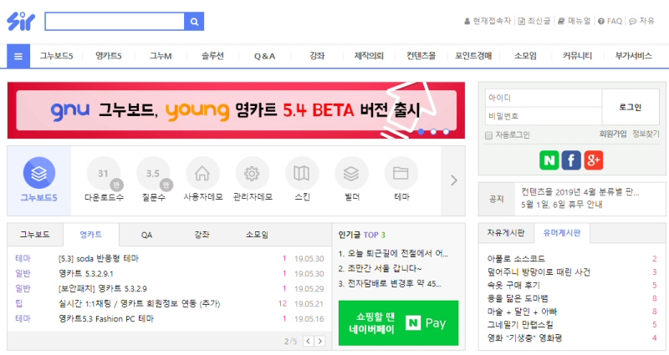Open the hamburger menu in the navigation bar
Screen dimensions: 669x355
coord(18,56)
